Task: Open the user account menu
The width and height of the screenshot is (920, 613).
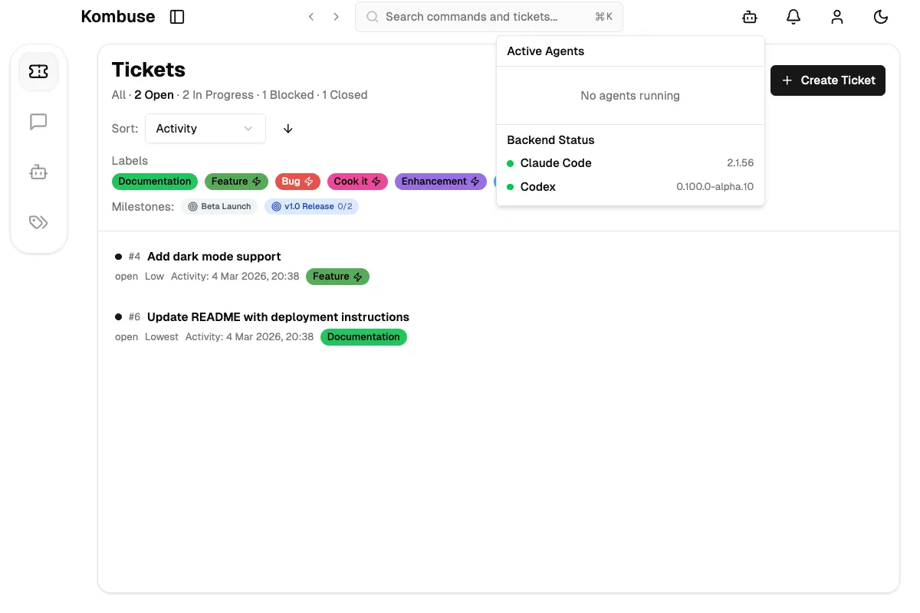Action: coord(837,16)
